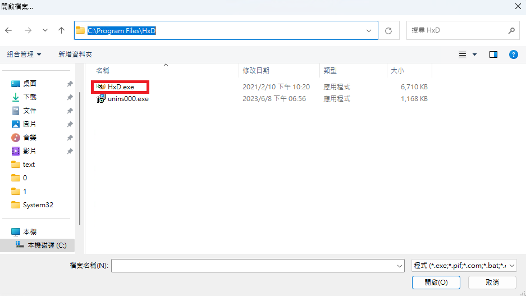Image resolution: width=526 pixels, height=296 pixels.
Task: Go back with the left arrow button
Action: 8,30
